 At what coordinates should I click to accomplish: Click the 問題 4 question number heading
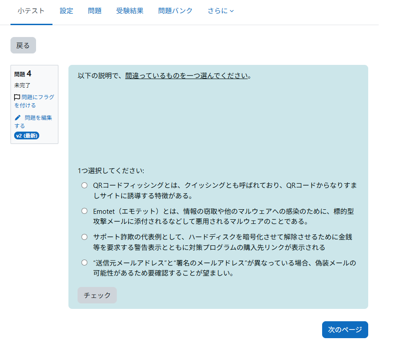pos(23,74)
